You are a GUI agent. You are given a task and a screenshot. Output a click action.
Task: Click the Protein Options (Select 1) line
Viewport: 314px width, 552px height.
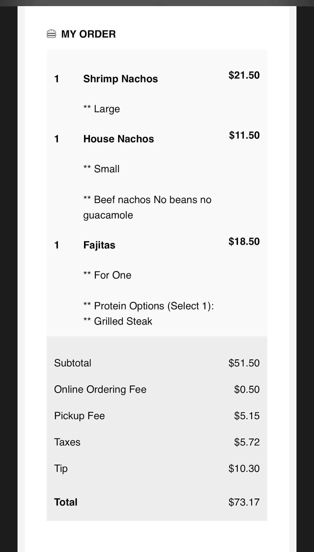[154, 306]
